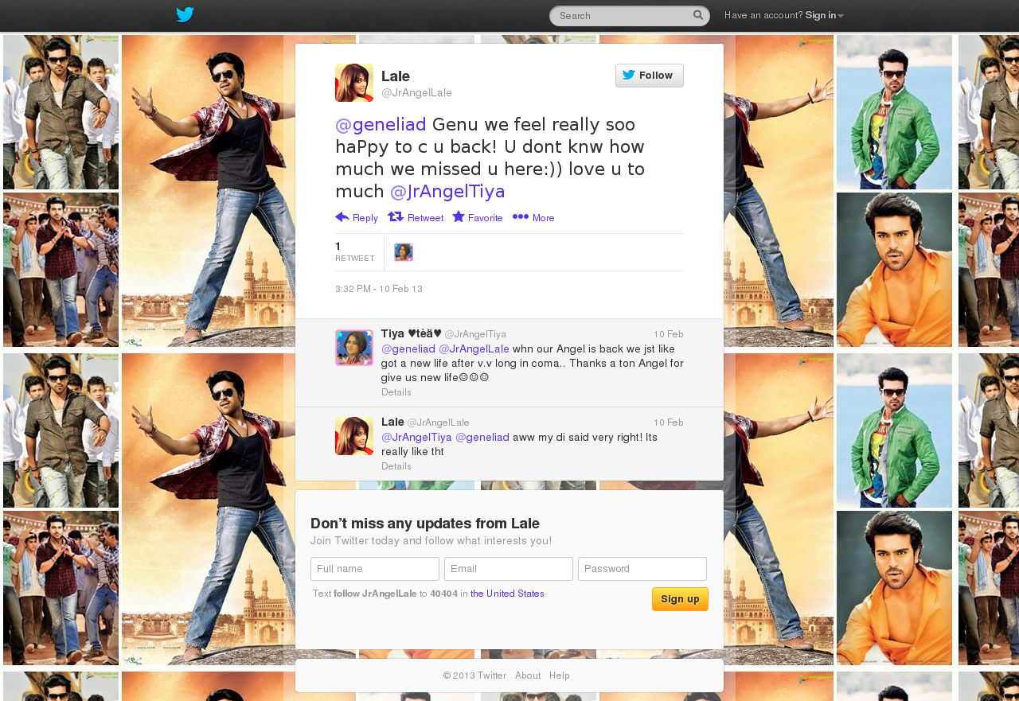Open Tiya's avatar in the reply
Viewport: 1019px width, 701px height.
[354, 348]
